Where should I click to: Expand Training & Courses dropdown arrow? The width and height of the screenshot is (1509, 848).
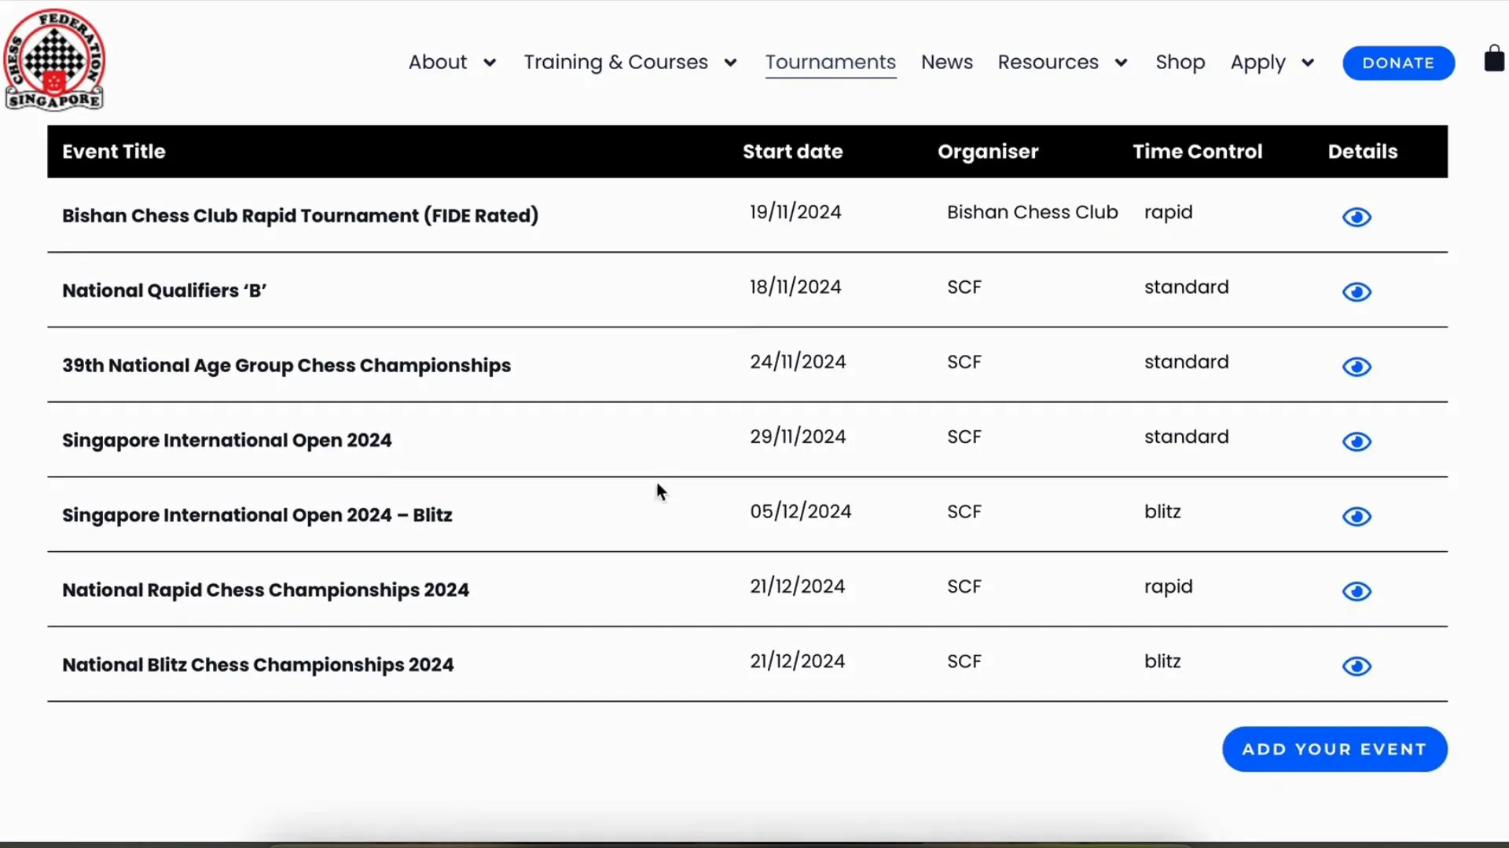tap(730, 63)
